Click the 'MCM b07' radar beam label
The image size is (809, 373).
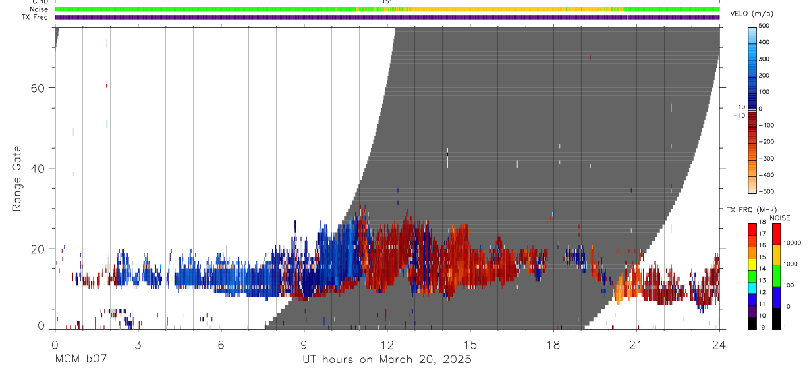pos(81,359)
